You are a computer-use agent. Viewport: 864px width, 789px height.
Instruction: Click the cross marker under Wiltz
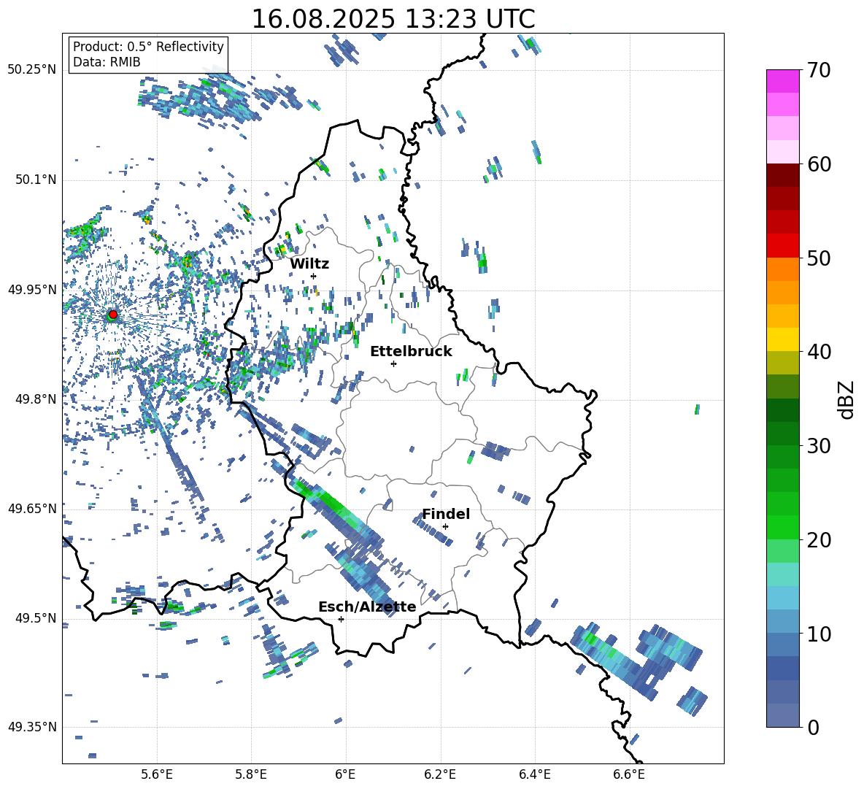click(313, 276)
